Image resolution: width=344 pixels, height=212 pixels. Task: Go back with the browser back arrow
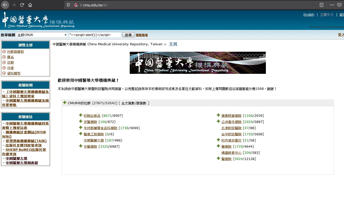click(x=5, y=5)
